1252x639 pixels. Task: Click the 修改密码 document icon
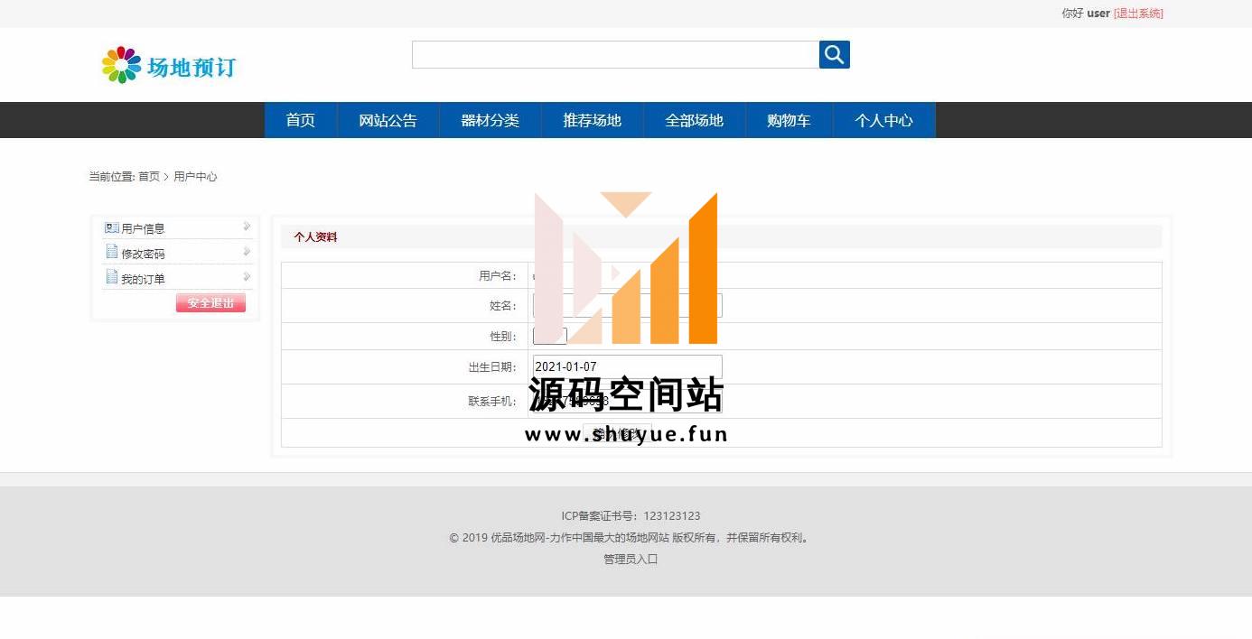[x=112, y=252]
